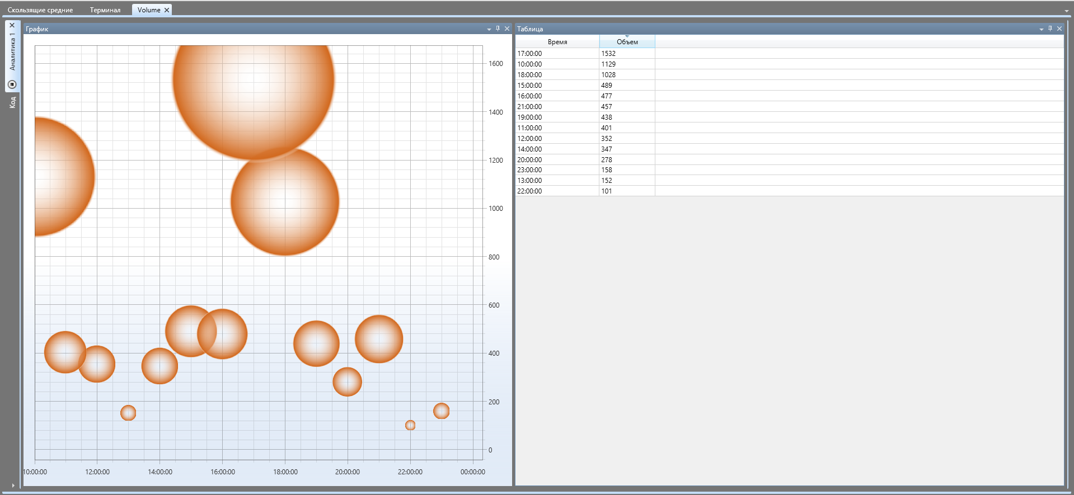Open the Код vertical side tab
Screen dimensions: 1074x495
[x=12, y=102]
